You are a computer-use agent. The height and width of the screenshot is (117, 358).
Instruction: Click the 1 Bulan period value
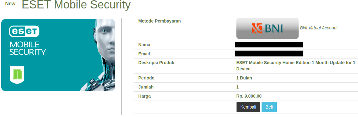pos(244,78)
